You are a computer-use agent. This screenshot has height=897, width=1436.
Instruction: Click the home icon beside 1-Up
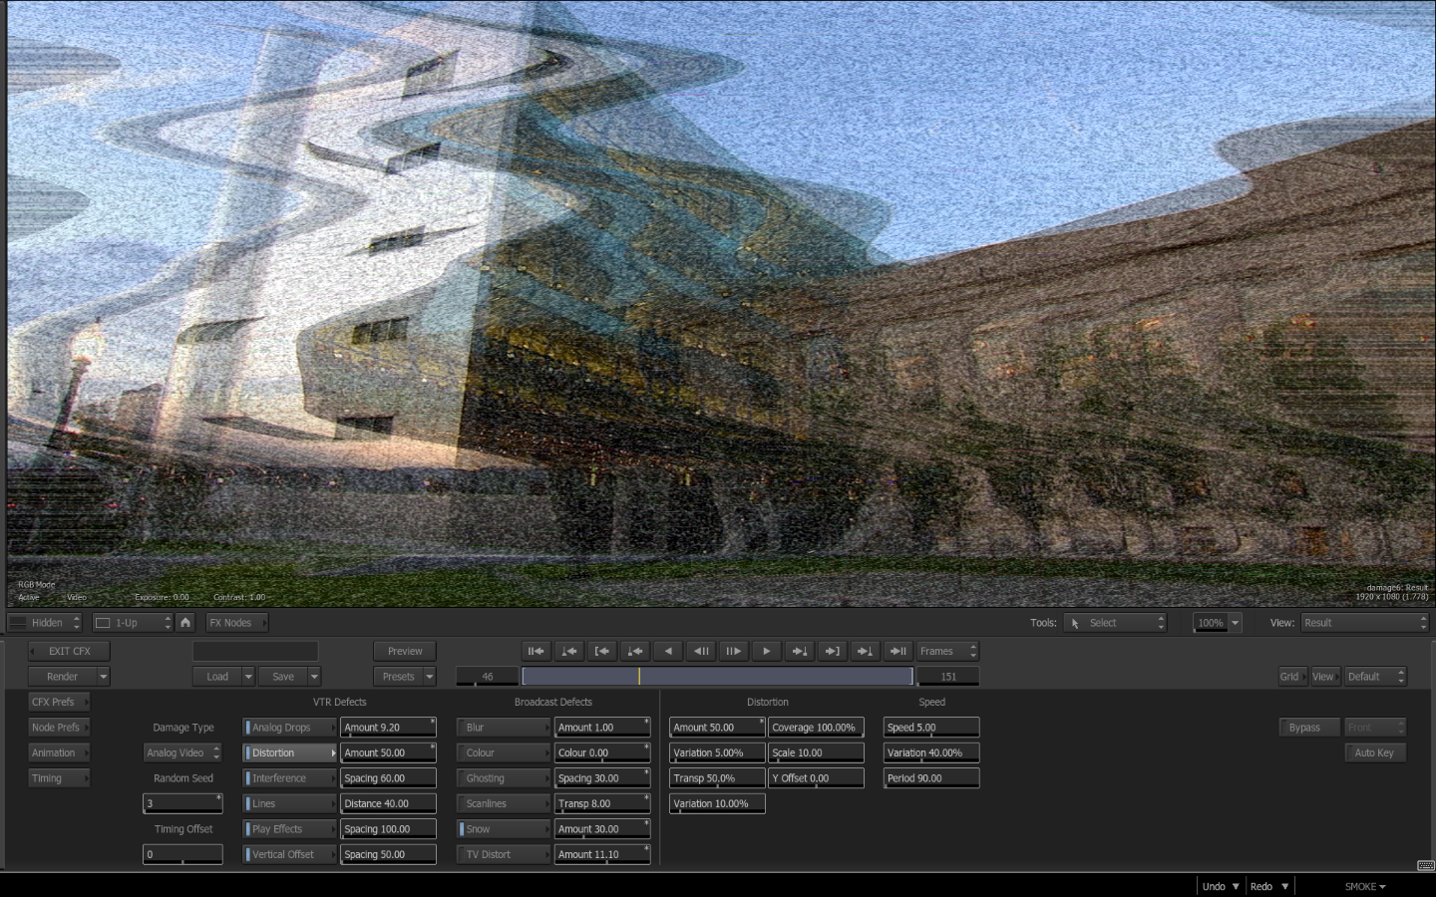(185, 622)
